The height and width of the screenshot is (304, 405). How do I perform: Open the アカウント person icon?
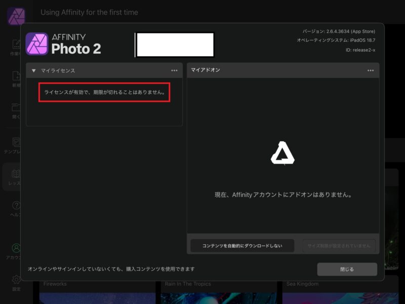(16, 248)
